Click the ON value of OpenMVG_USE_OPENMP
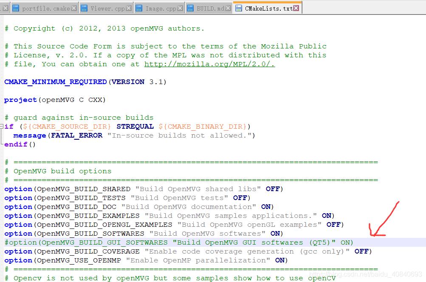 [x=279, y=260]
